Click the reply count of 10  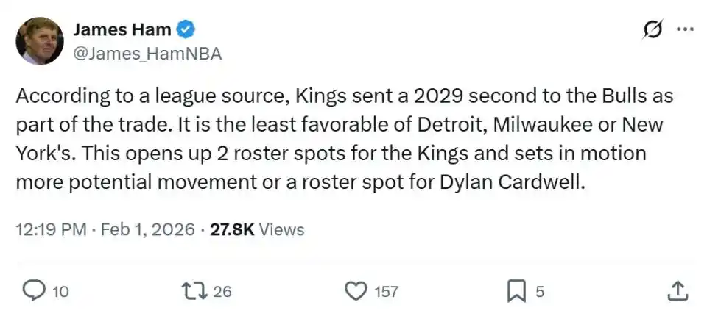61,292
